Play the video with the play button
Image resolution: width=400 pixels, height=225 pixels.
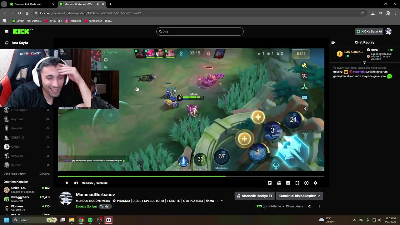[x=67, y=183]
